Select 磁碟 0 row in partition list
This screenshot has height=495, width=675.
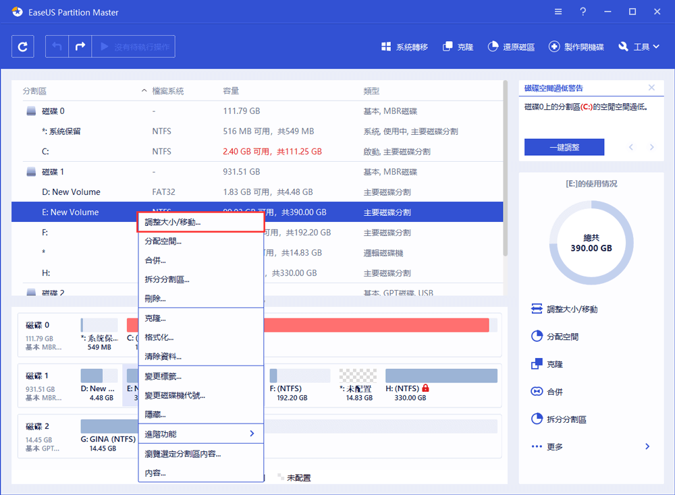click(x=257, y=111)
